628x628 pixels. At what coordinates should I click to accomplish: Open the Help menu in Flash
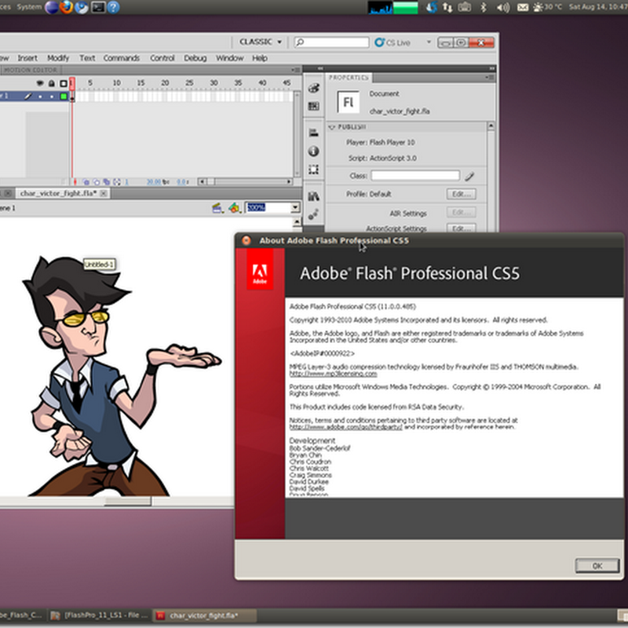tap(260, 58)
